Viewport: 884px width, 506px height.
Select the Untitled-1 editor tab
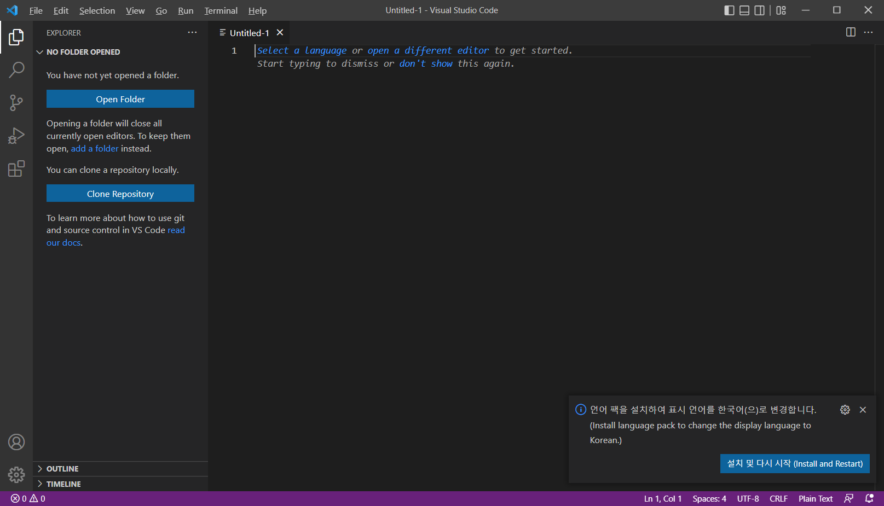[249, 33]
